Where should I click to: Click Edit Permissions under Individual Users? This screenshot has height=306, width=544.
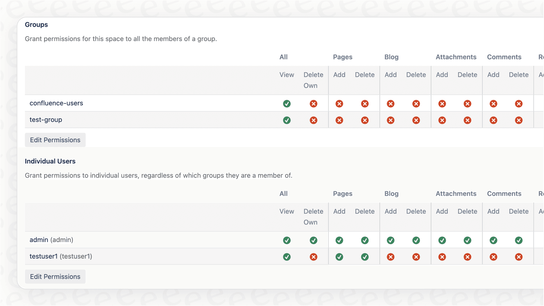(x=55, y=277)
